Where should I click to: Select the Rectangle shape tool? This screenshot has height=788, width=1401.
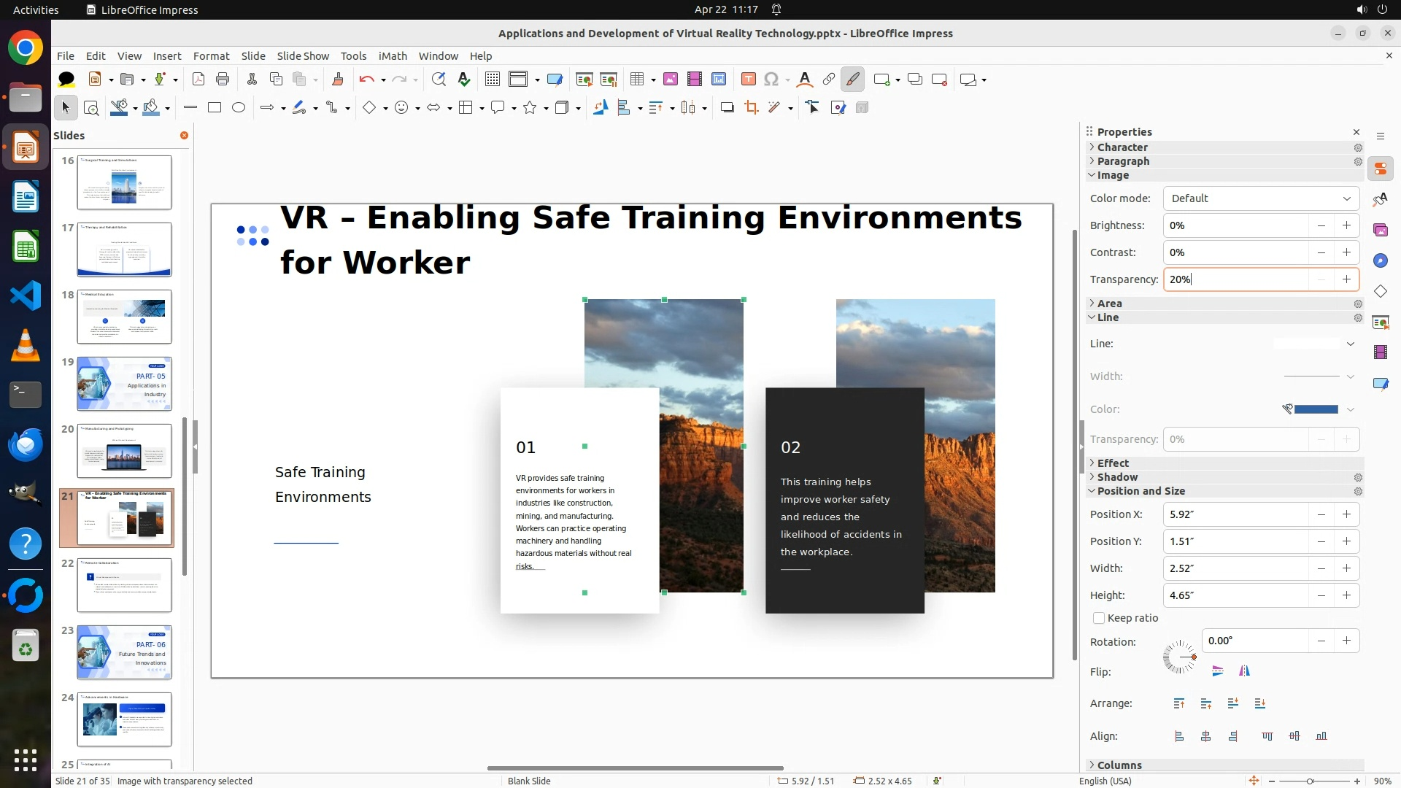point(215,108)
